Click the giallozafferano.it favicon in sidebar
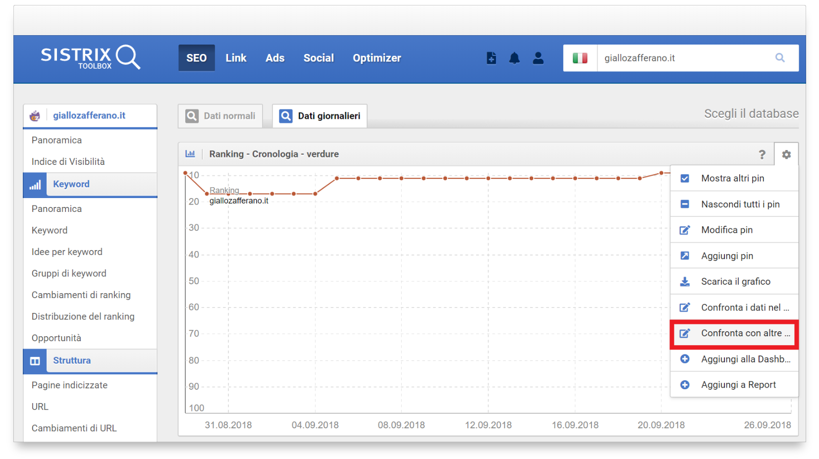Viewport: 819px width, 459px height. [x=35, y=116]
